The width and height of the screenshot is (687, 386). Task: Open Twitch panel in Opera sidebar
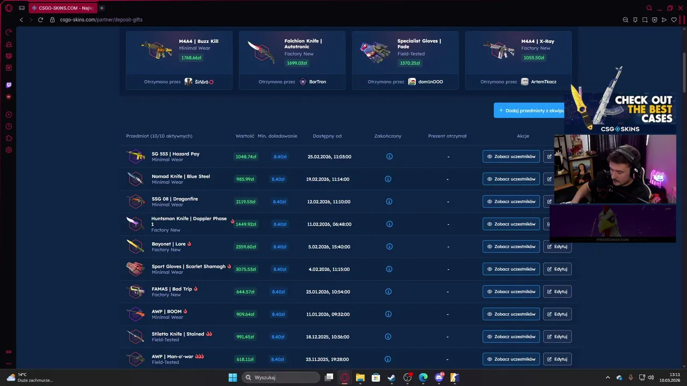9,85
